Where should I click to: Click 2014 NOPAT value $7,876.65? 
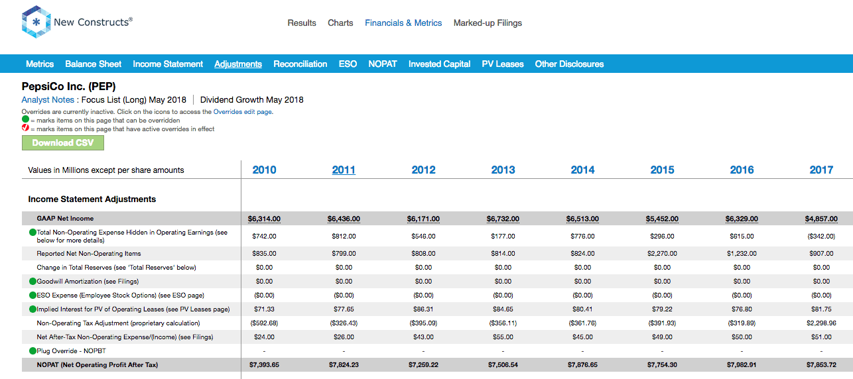pyautogui.click(x=582, y=365)
